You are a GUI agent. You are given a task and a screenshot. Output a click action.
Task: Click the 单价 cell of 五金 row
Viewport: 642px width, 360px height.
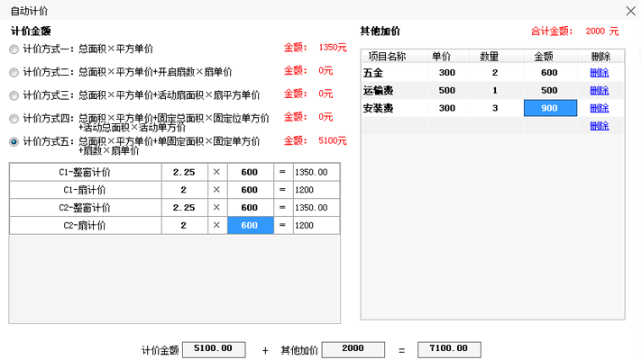pyautogui.click(x=446, y=72)
